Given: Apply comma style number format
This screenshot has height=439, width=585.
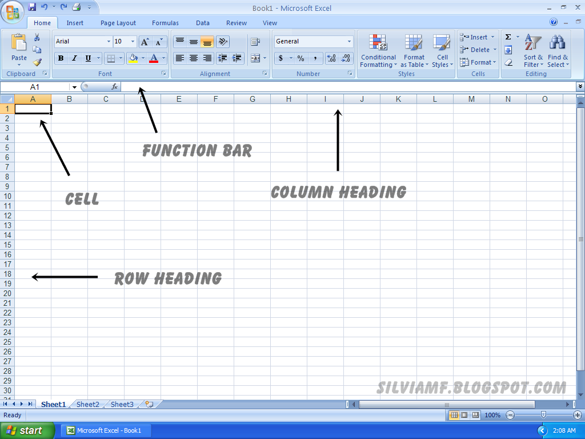Looking at the screenshot, I should (x=315, y=58).
